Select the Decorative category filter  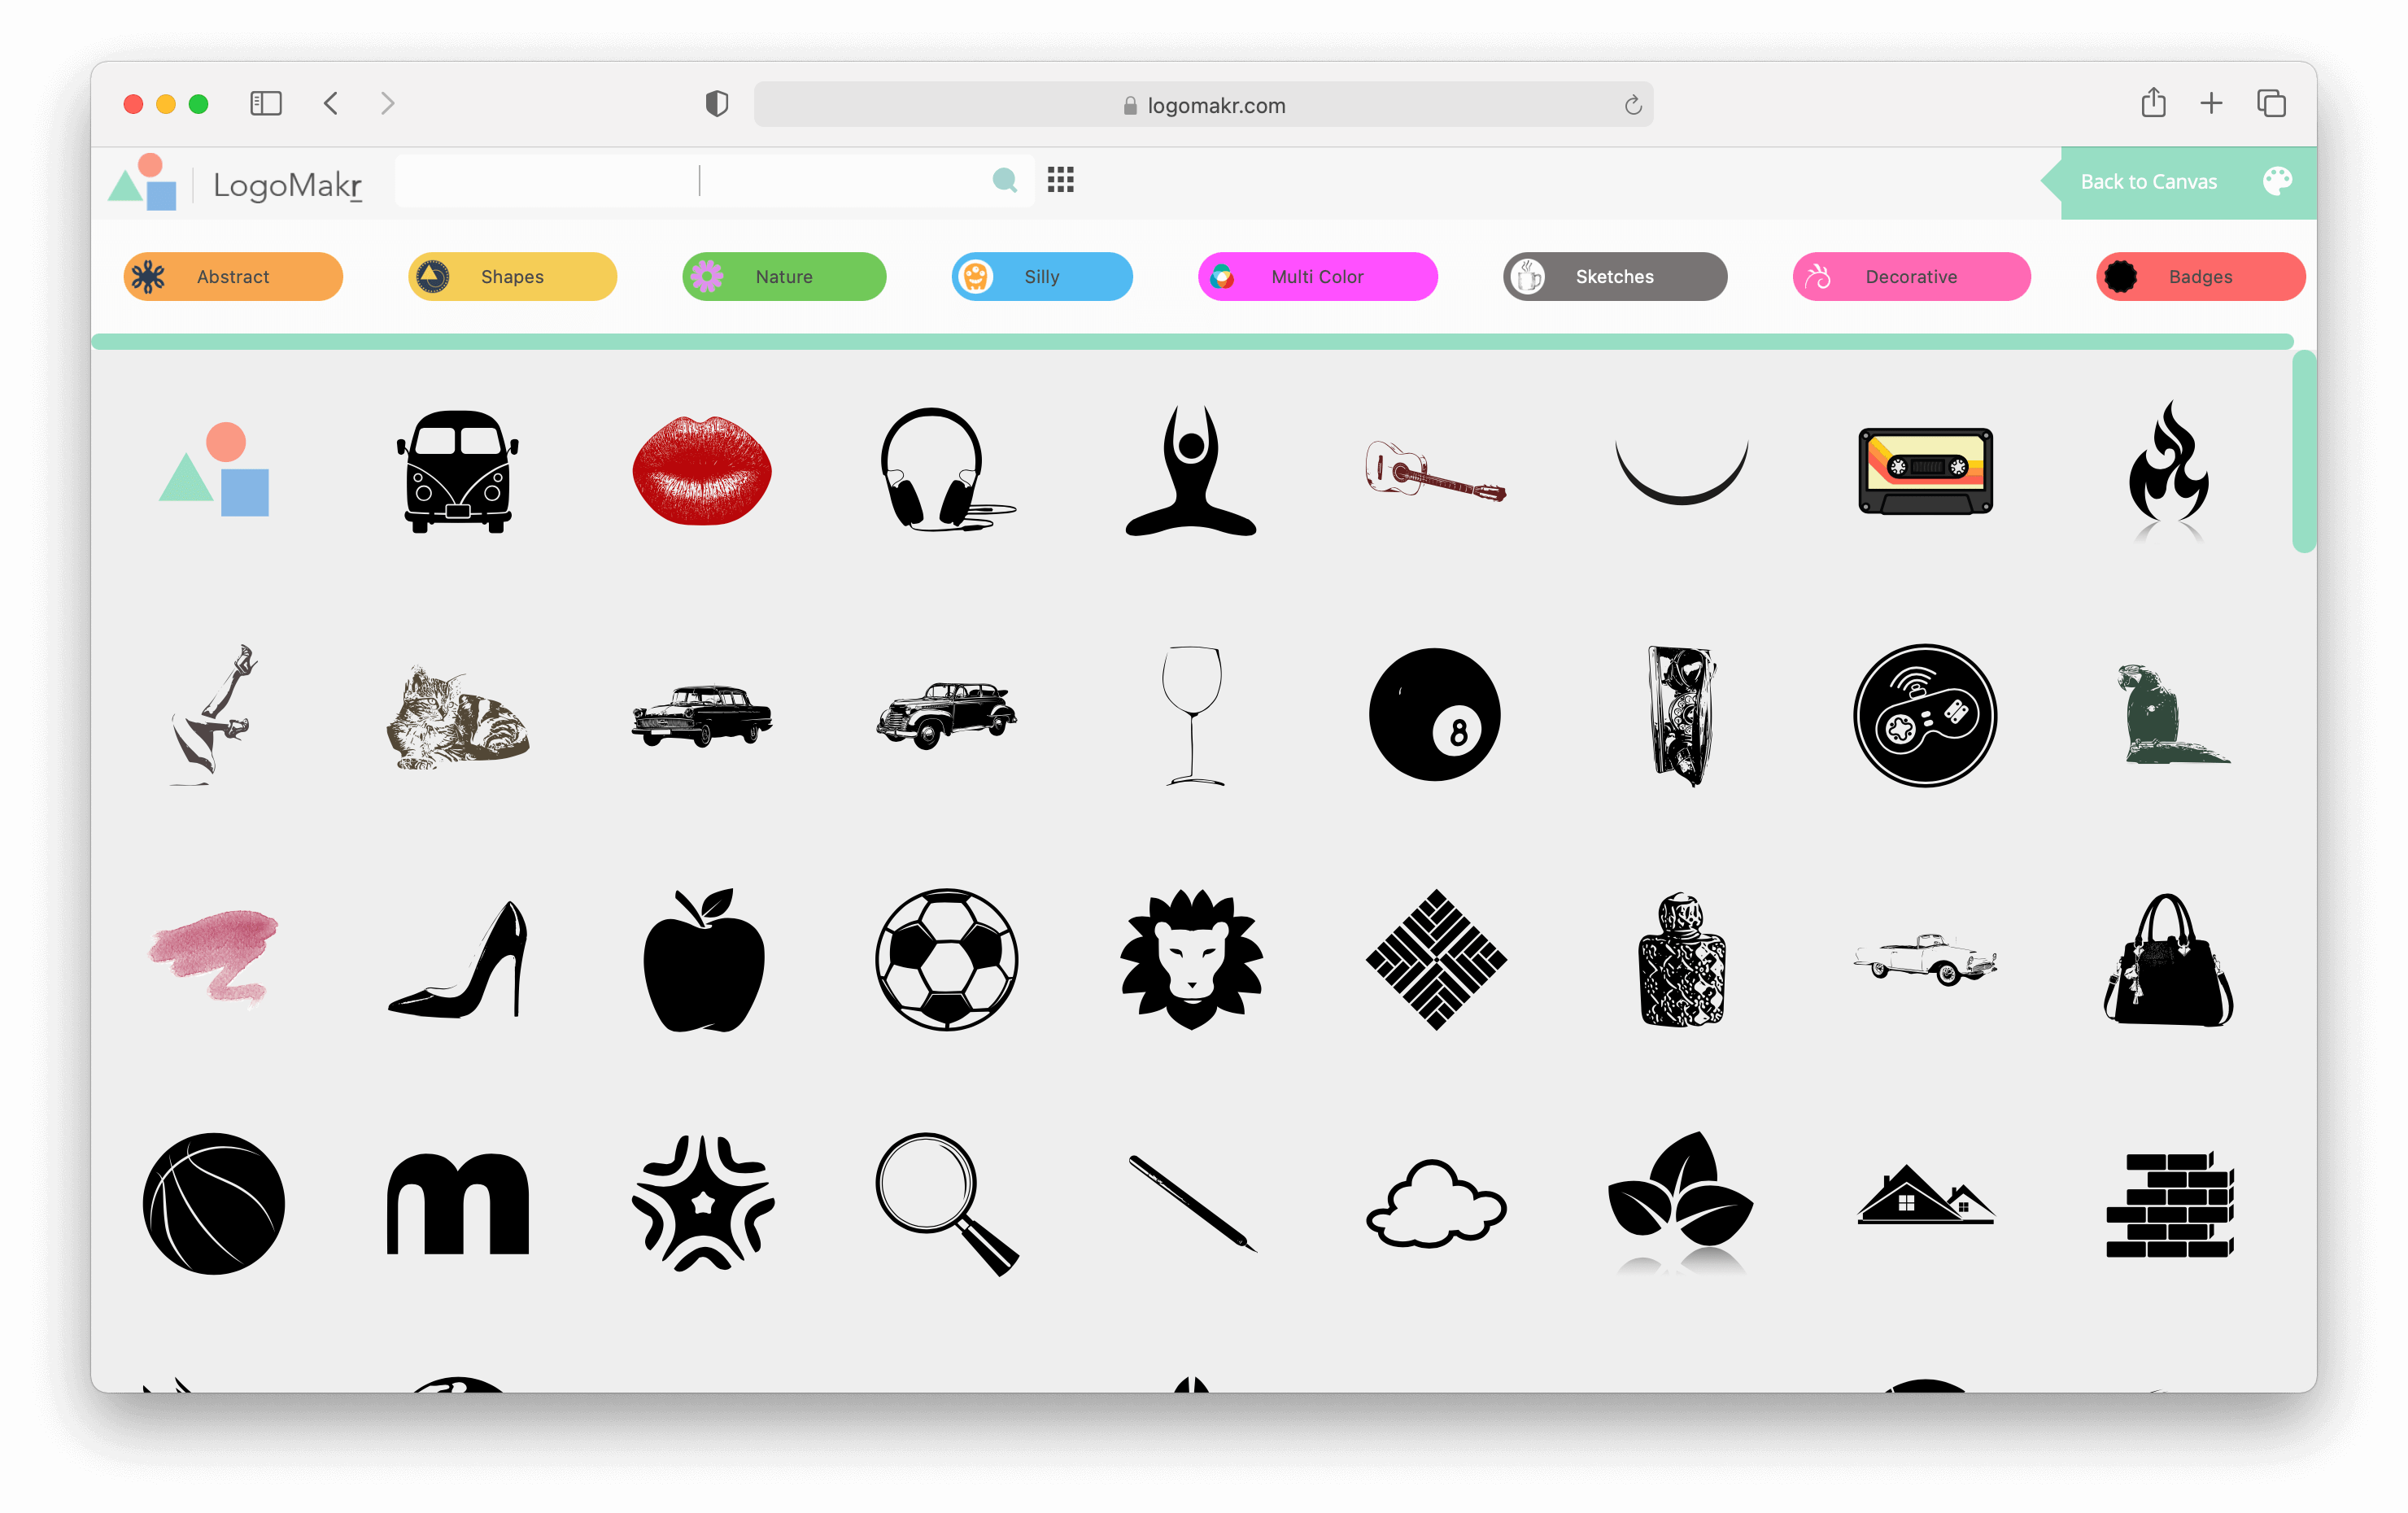point(1912,276)
